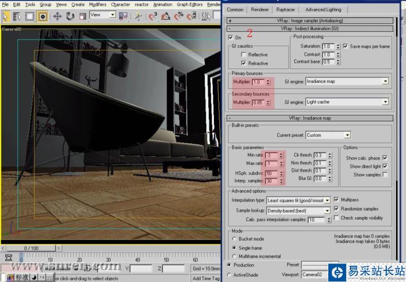Open the IME soft keyboard icon
The image size is (406, 282).
click(x=50, y=277)
